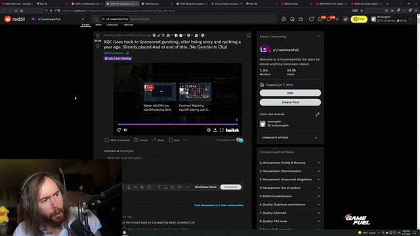420x236 pixels.
Task: Save the post with Save button
Action: tap(174, 140)
